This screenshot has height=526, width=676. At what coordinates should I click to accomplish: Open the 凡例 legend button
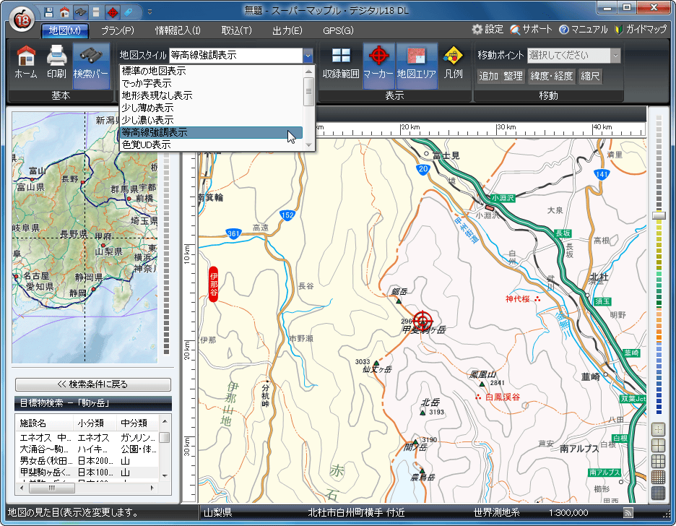coord(453,63)
